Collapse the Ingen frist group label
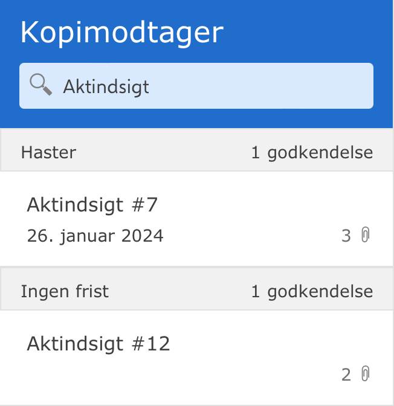Image resolution: width=394 pixels, height=406 pixels. coord(65,292)
